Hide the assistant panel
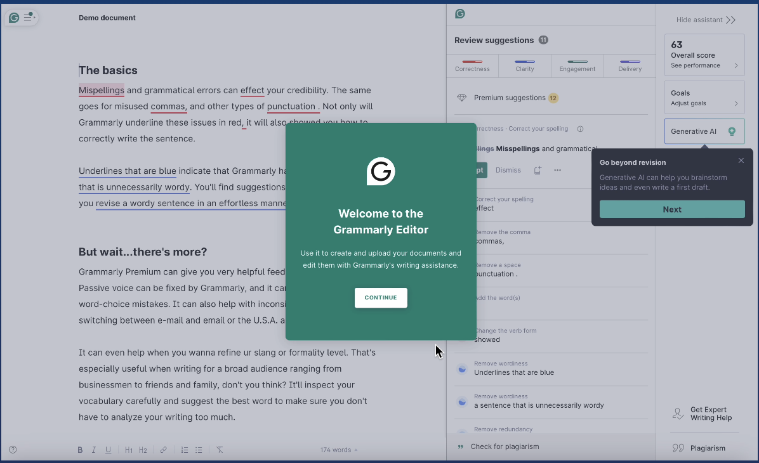759x463 pixels. point(705,20)
